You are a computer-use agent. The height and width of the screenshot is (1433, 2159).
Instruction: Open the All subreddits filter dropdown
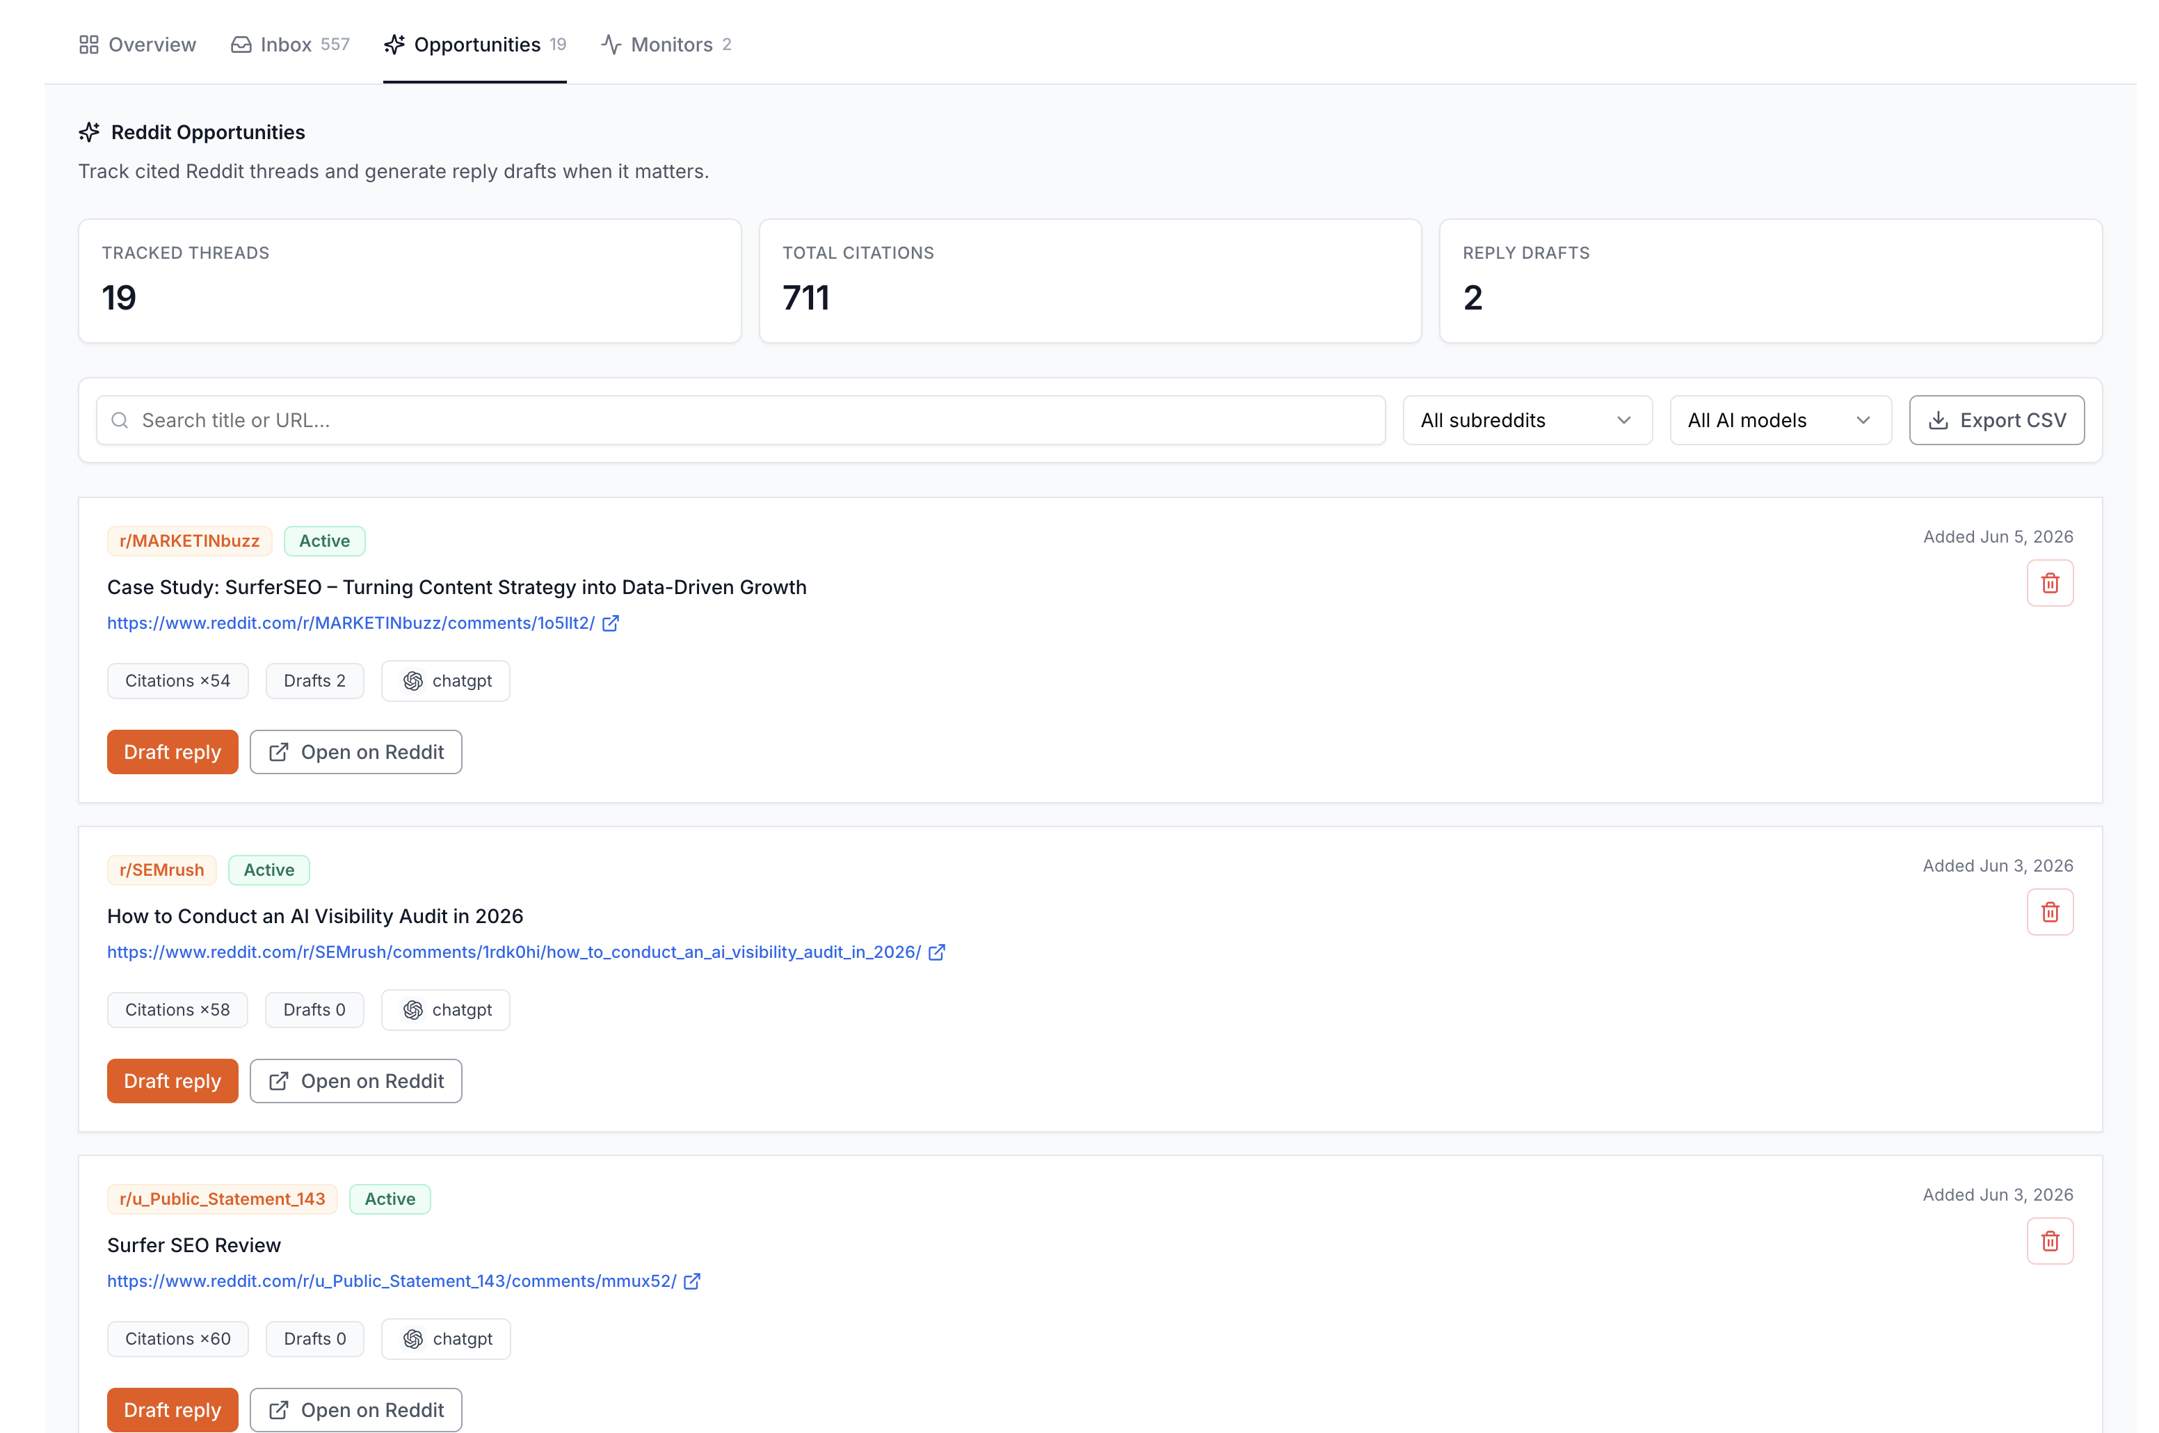1527,420
